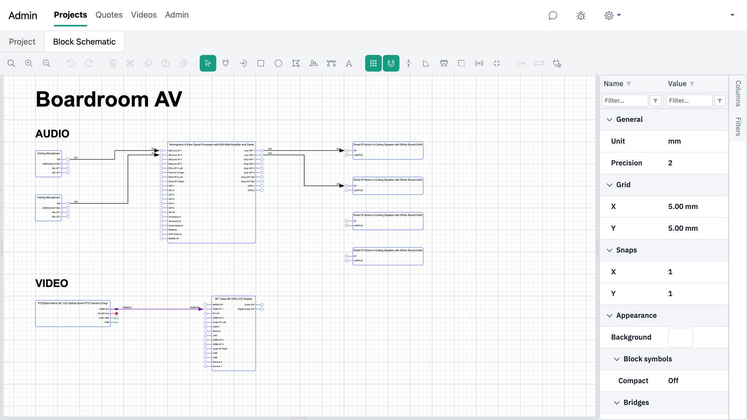Collapse the Block symbols group
Screen dimensions: 747x420
pos(617,359)
